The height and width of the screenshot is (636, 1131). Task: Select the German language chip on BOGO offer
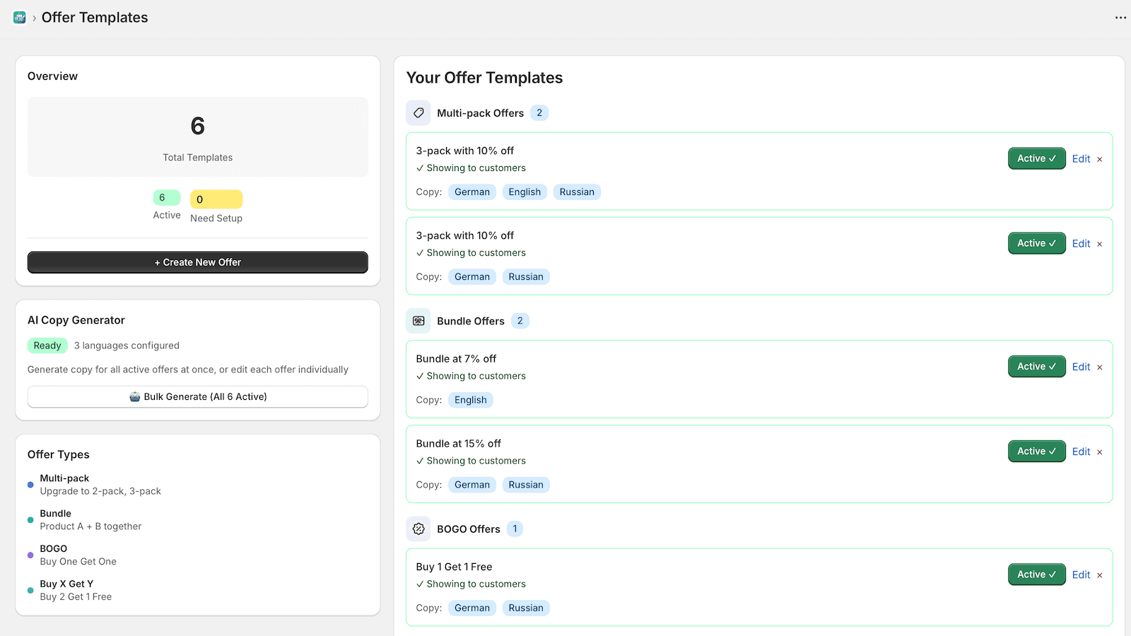click(x=471, y=608)
